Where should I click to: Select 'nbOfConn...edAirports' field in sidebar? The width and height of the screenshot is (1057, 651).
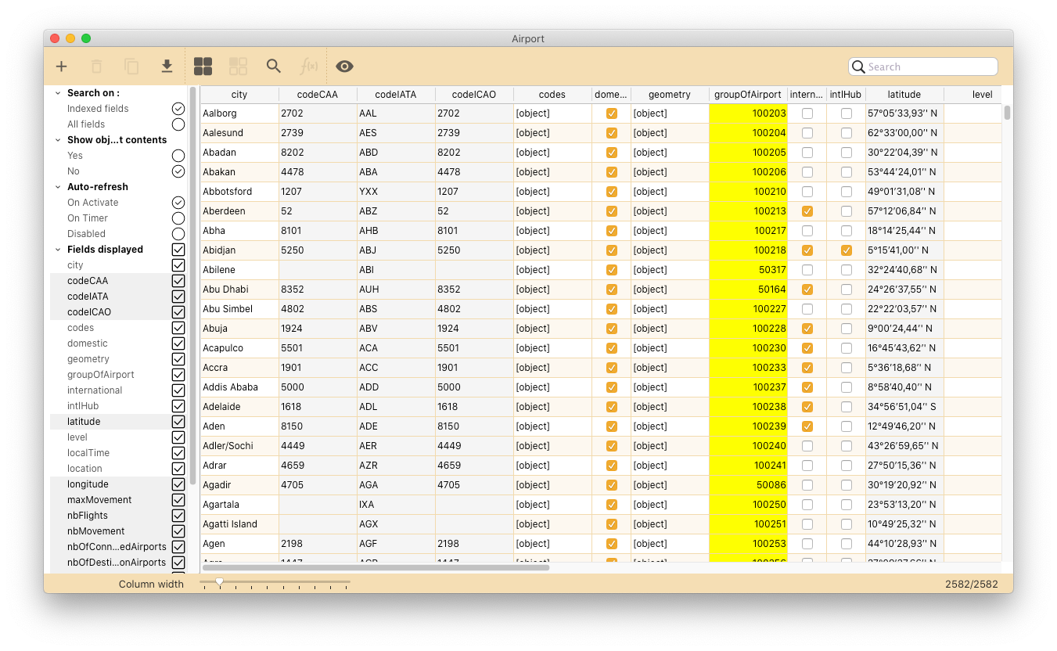click(x=117, y=547)
